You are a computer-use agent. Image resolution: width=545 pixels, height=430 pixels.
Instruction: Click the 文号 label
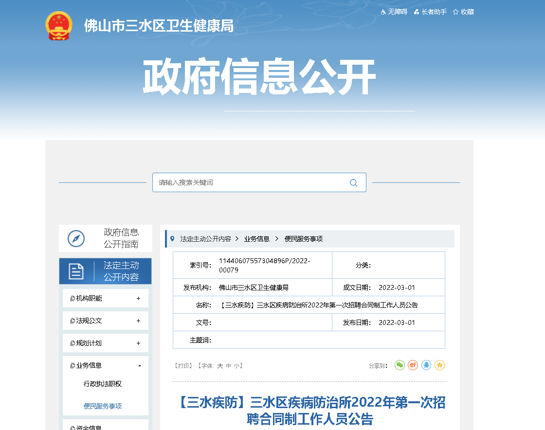204,322
